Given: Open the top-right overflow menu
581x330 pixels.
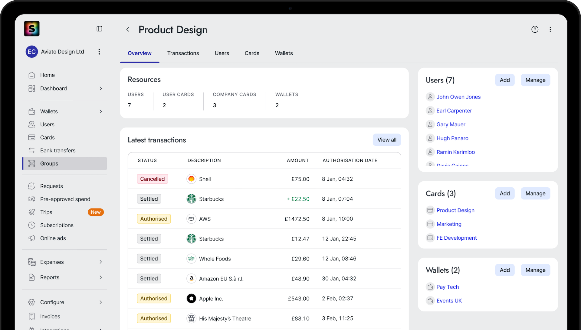Looking at the screenshot, I should point(550,29).
